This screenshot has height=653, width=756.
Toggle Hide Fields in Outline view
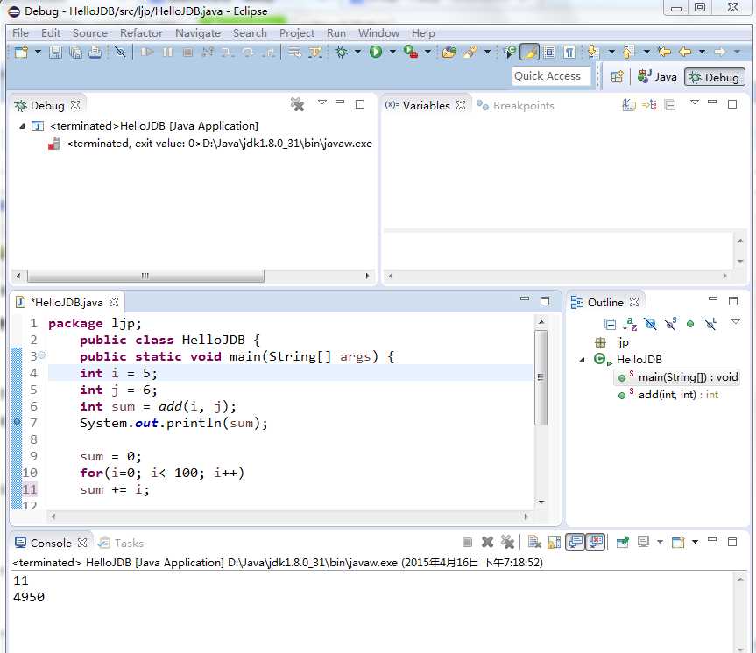pos(650,324)
